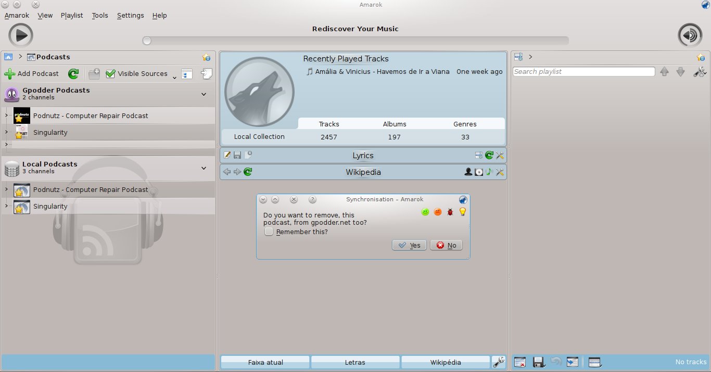Toggle Lyrics auto-scroll icon

coord(479,155)
